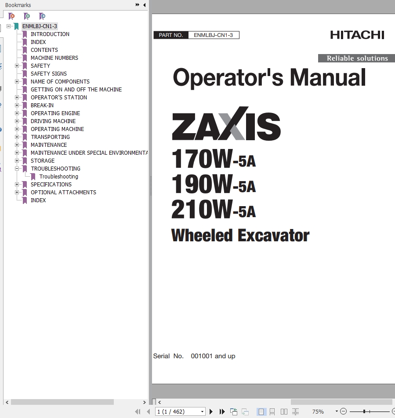Image resolution: width=395 pixels, height=418 pixels.
Task: Adjust the zoom level slider handle
Action: point(364,411)
